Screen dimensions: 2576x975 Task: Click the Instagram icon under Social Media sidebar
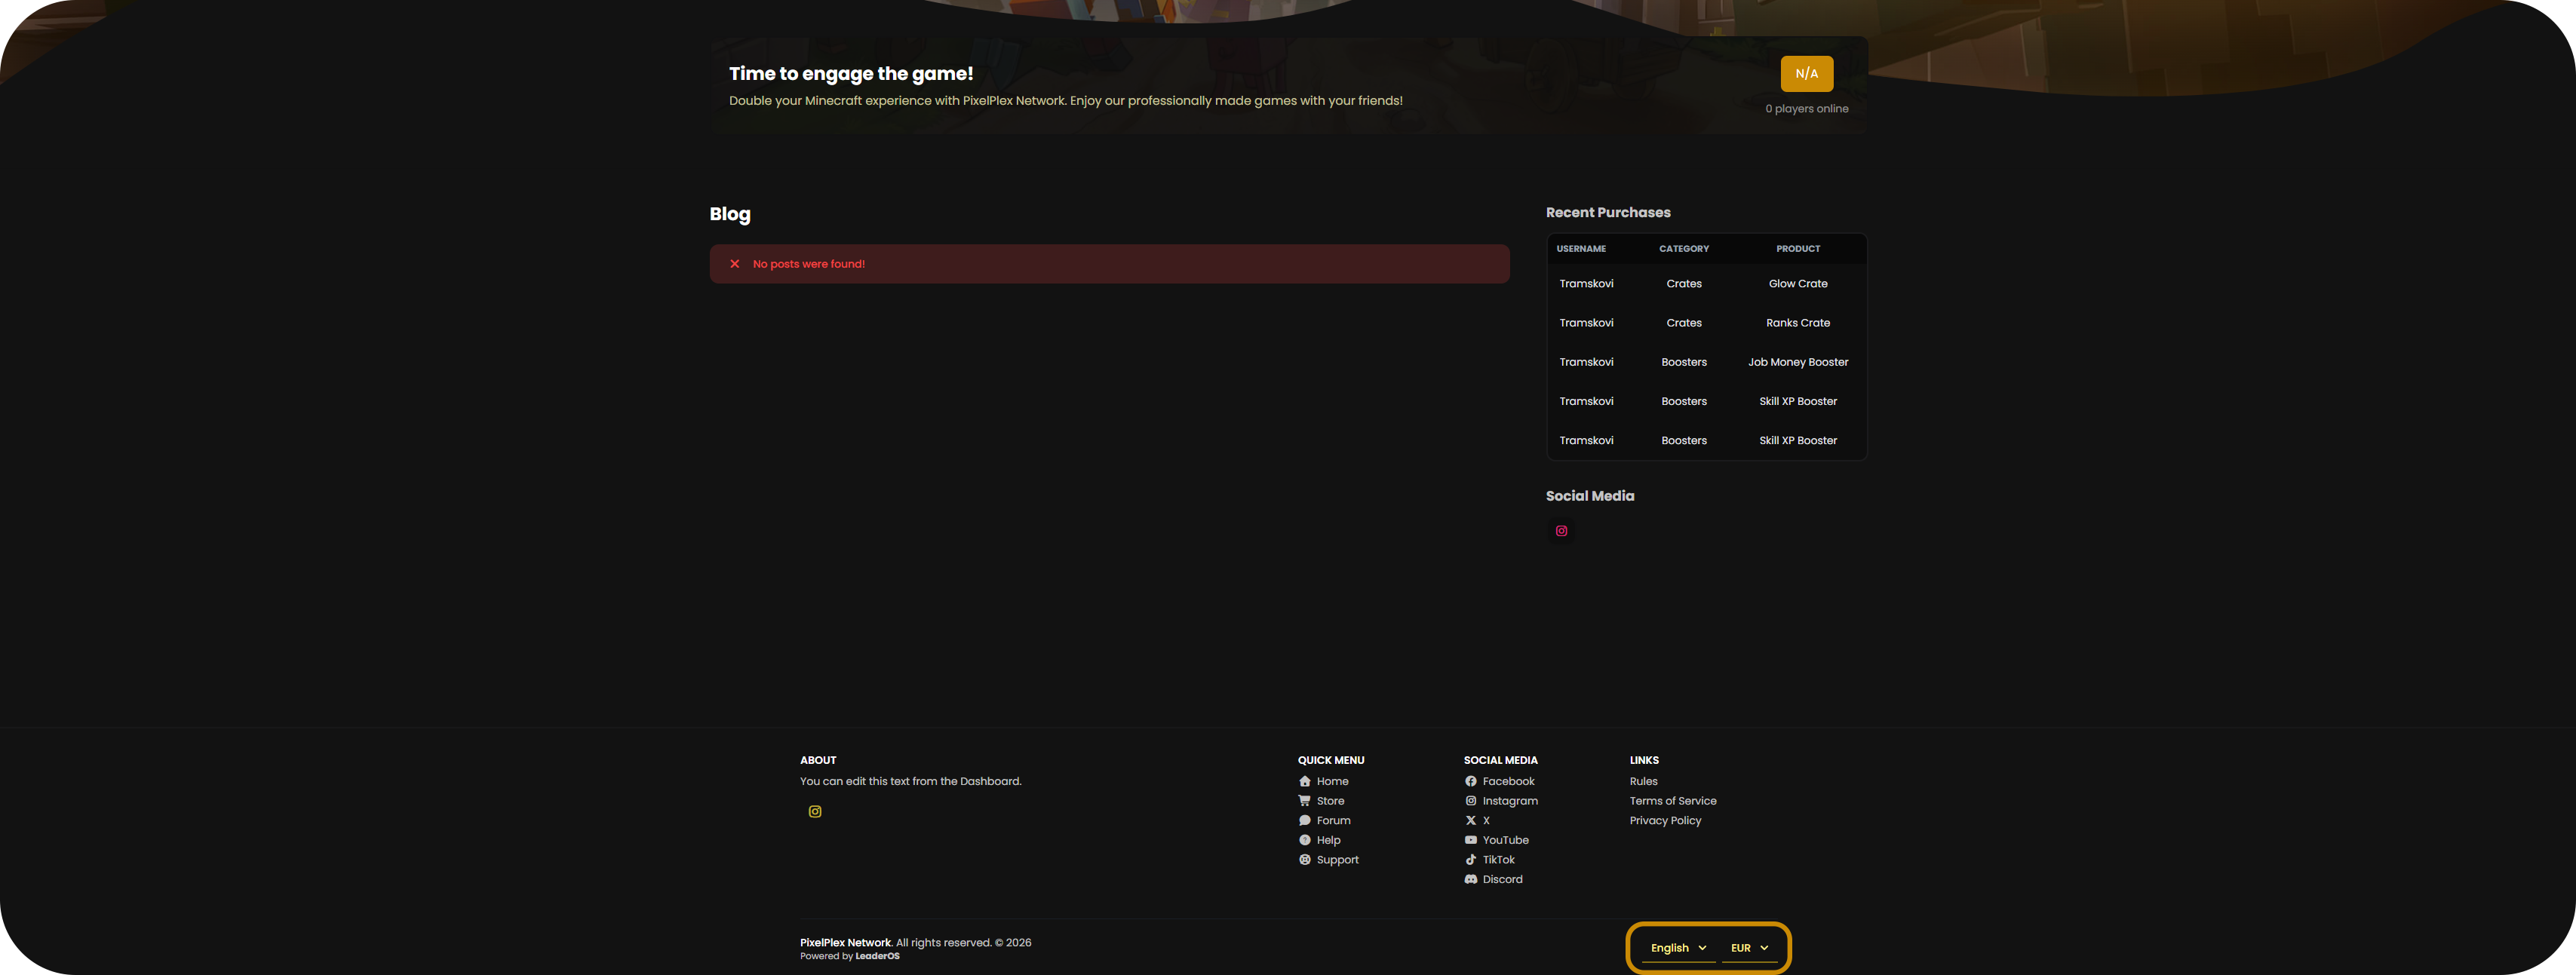pyautogui.click(x=1561, y=531)
